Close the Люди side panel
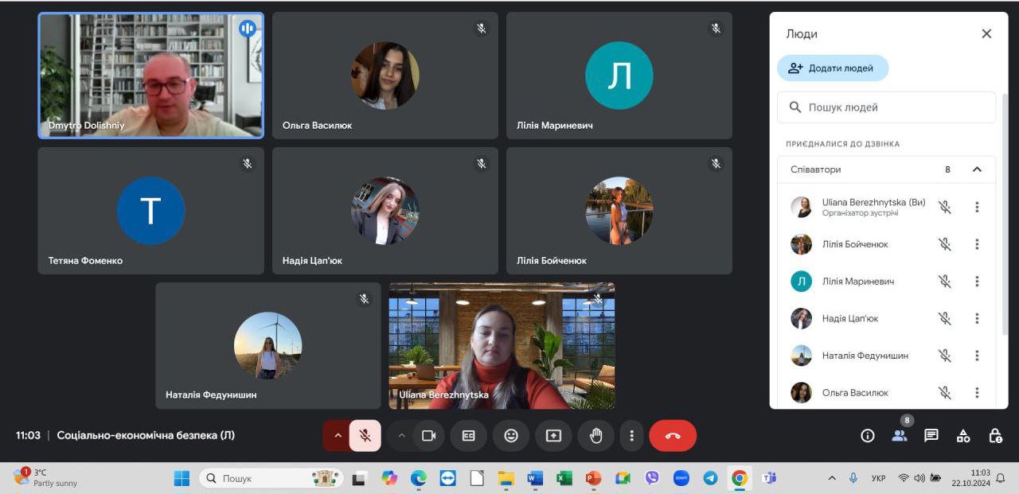Image resolution: width=1019 pixels, height=494 pixels. point(986,33)
